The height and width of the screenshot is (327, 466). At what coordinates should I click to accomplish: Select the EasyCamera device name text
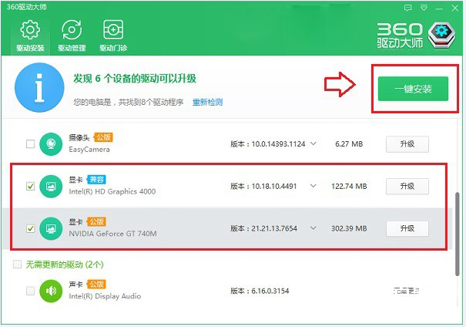pyautogui.click(x=89, y=150)
